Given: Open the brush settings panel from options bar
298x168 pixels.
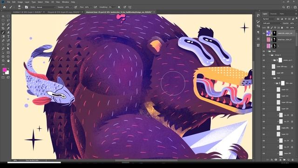Looking at the screenshot, I should tap(27, 7).
